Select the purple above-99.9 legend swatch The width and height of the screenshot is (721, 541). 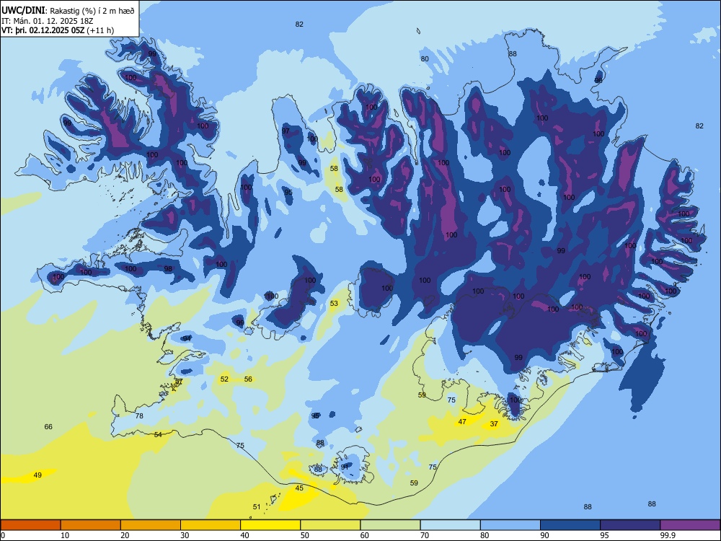[x=690, y=525]
